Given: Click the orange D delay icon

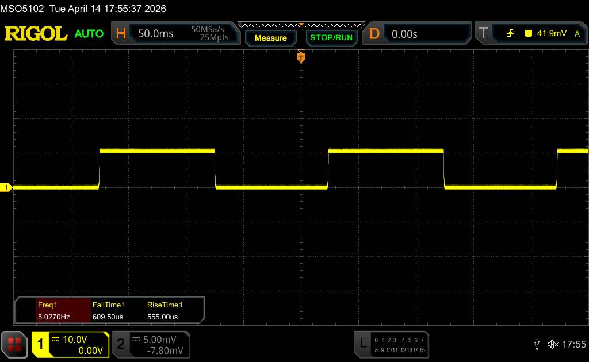Looking at the screenshot, I should 374,34.
